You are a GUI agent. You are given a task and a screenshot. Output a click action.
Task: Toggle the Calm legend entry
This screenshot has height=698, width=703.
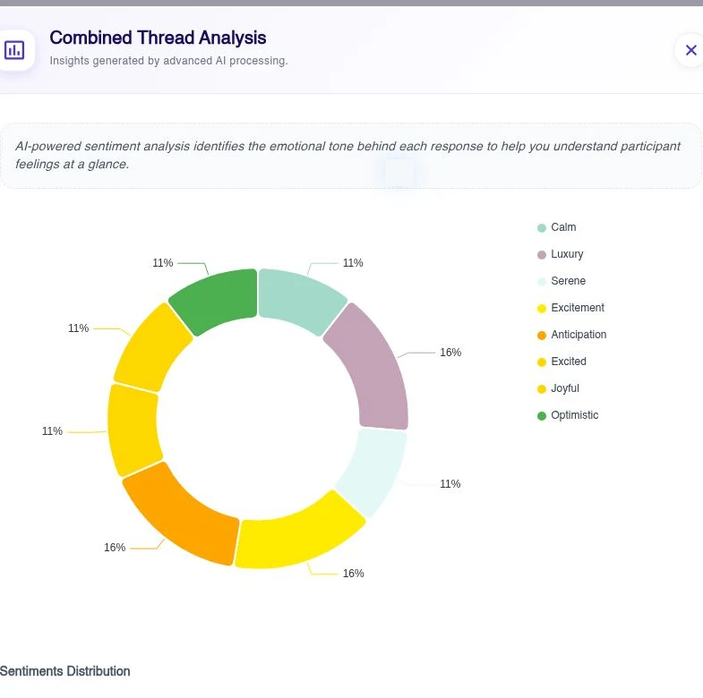tap(557, 227)
